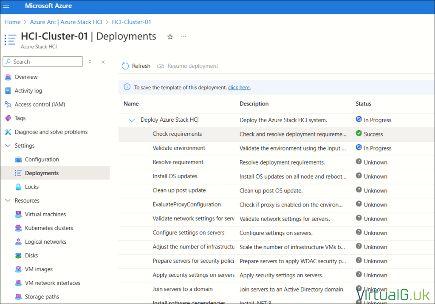Open Activity log in the sidebar

tap(28, 91)
